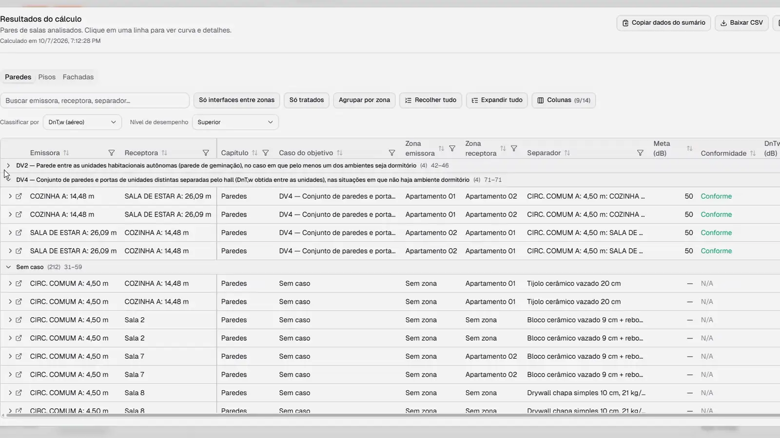Open the Emissora column filter
The image size is (780, 438).
coord(111,153)
